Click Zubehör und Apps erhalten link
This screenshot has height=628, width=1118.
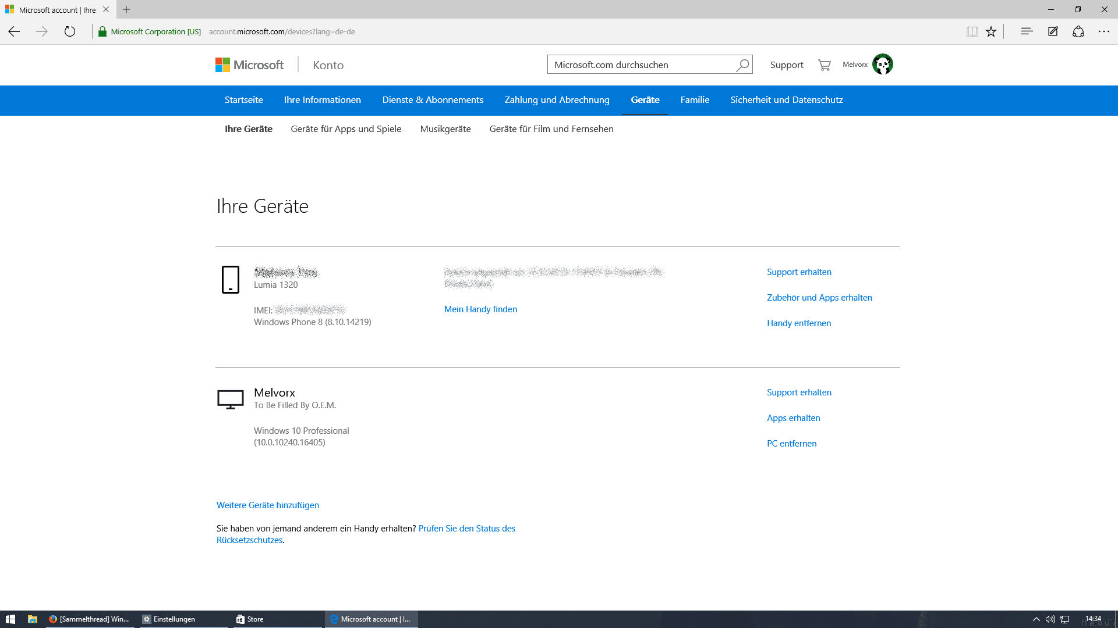(x=819, y=298)
